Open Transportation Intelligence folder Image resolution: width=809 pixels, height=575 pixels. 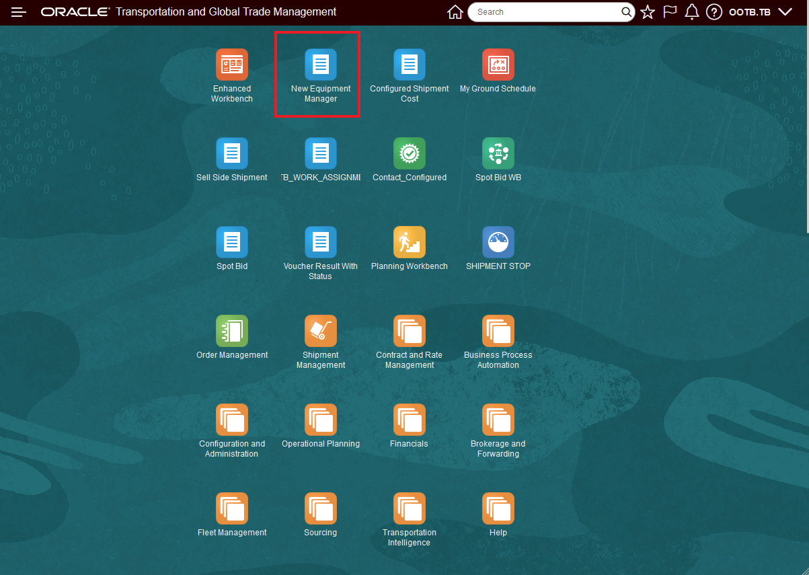point(410,508)
